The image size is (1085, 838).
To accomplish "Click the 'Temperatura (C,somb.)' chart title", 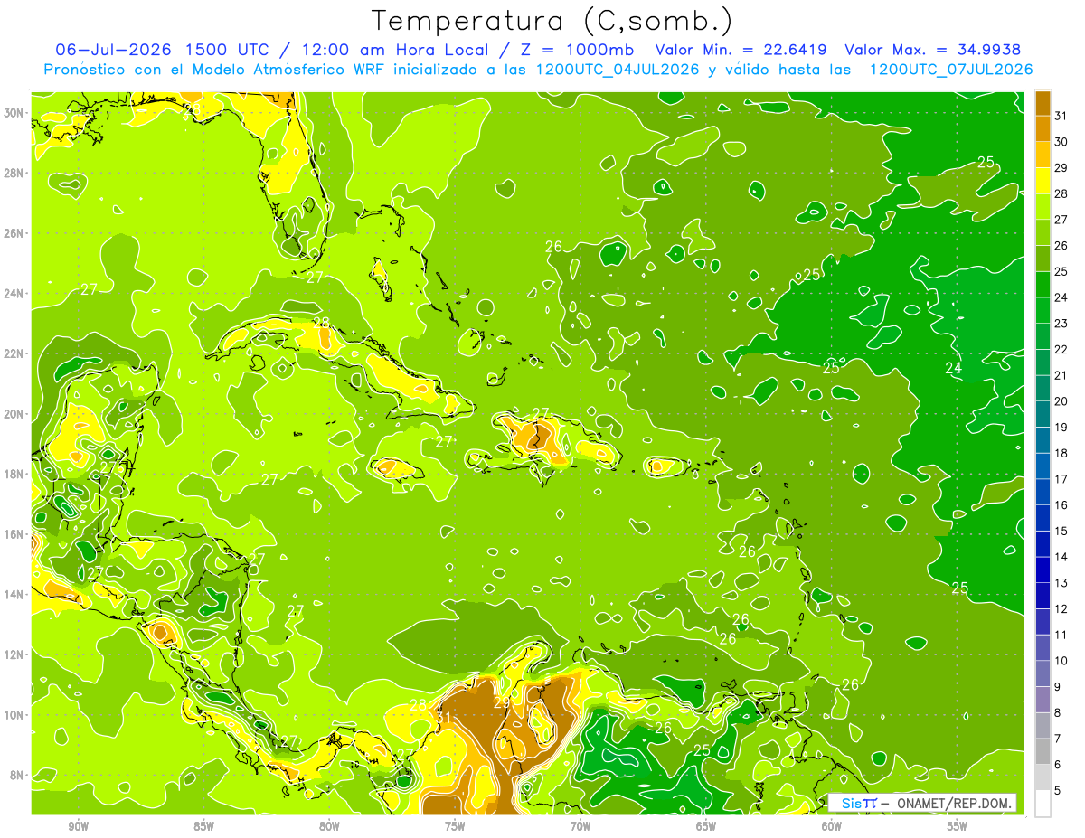I will [552, 22].
